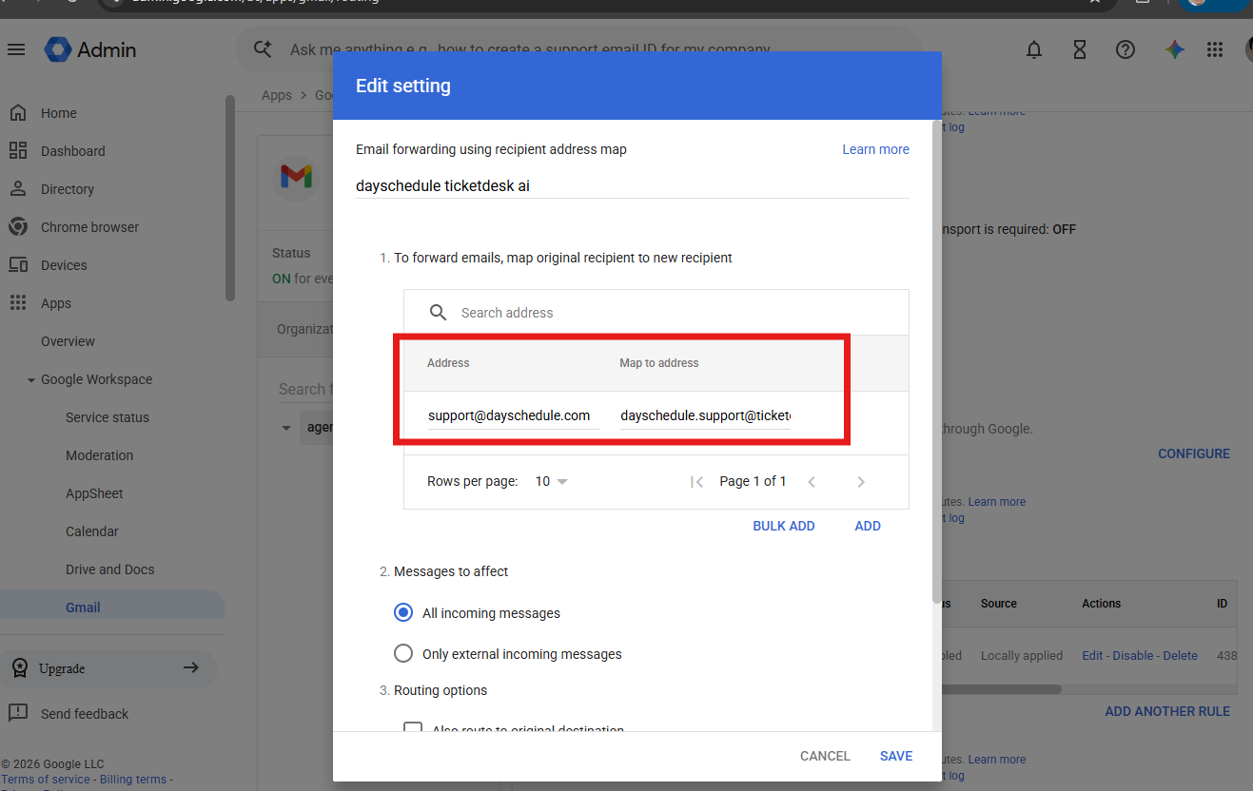Open Learn more link in dialog header
This screenshot has width=1253, height=791.
click(875, 149)
